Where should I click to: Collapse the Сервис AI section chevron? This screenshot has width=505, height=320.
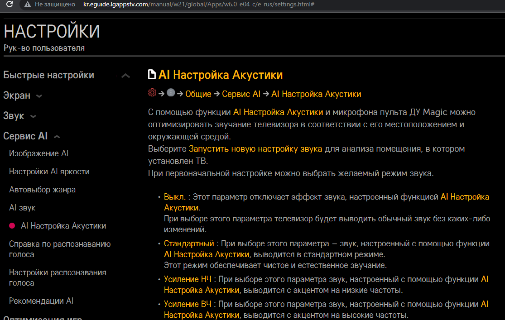pos(57,137)
